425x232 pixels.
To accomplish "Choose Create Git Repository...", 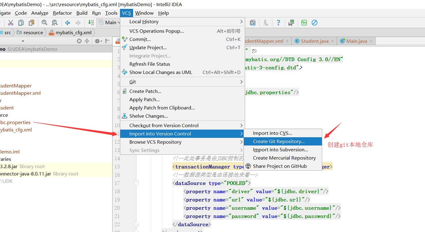I will tap(283, 142).
